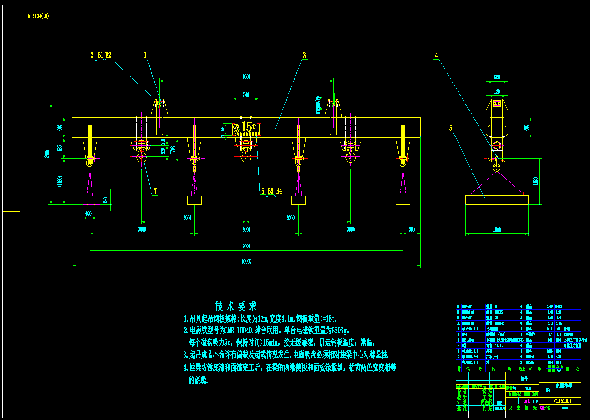The height and width of the screenshot is (420, 590).
Task: Click the 120 dimension in side view
Action: [x=497, y=91]
